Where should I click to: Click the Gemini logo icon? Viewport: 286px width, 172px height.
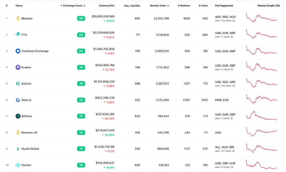pos(18,165)
